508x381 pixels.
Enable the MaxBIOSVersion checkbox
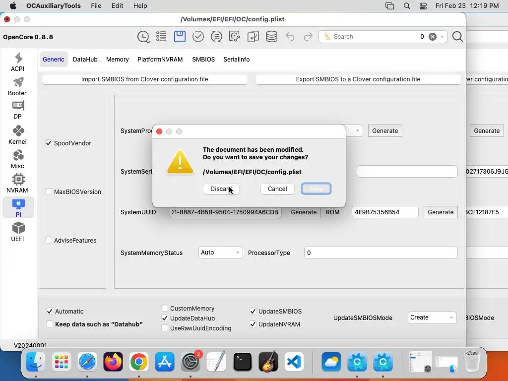[49, 191]
